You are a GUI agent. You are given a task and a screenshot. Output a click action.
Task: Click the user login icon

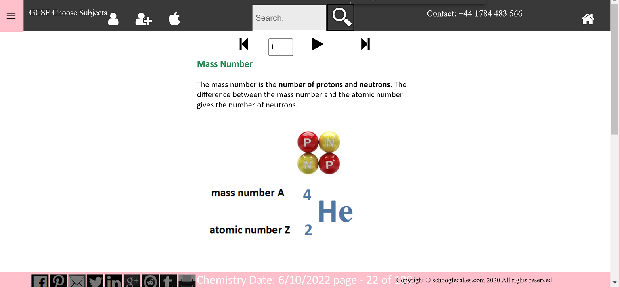point(113,19)
